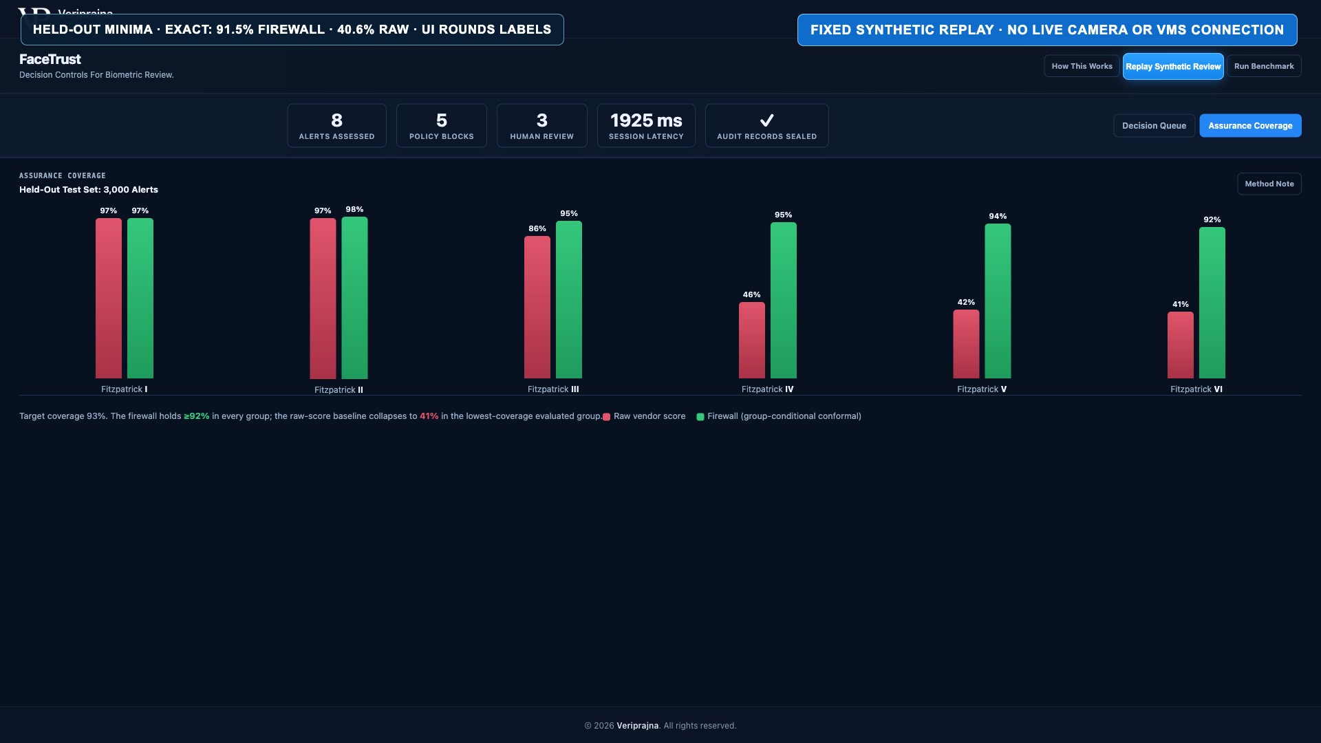1321x743 pixels.
Task: Click the Veriprajna footer link
Action: (637, 726)
